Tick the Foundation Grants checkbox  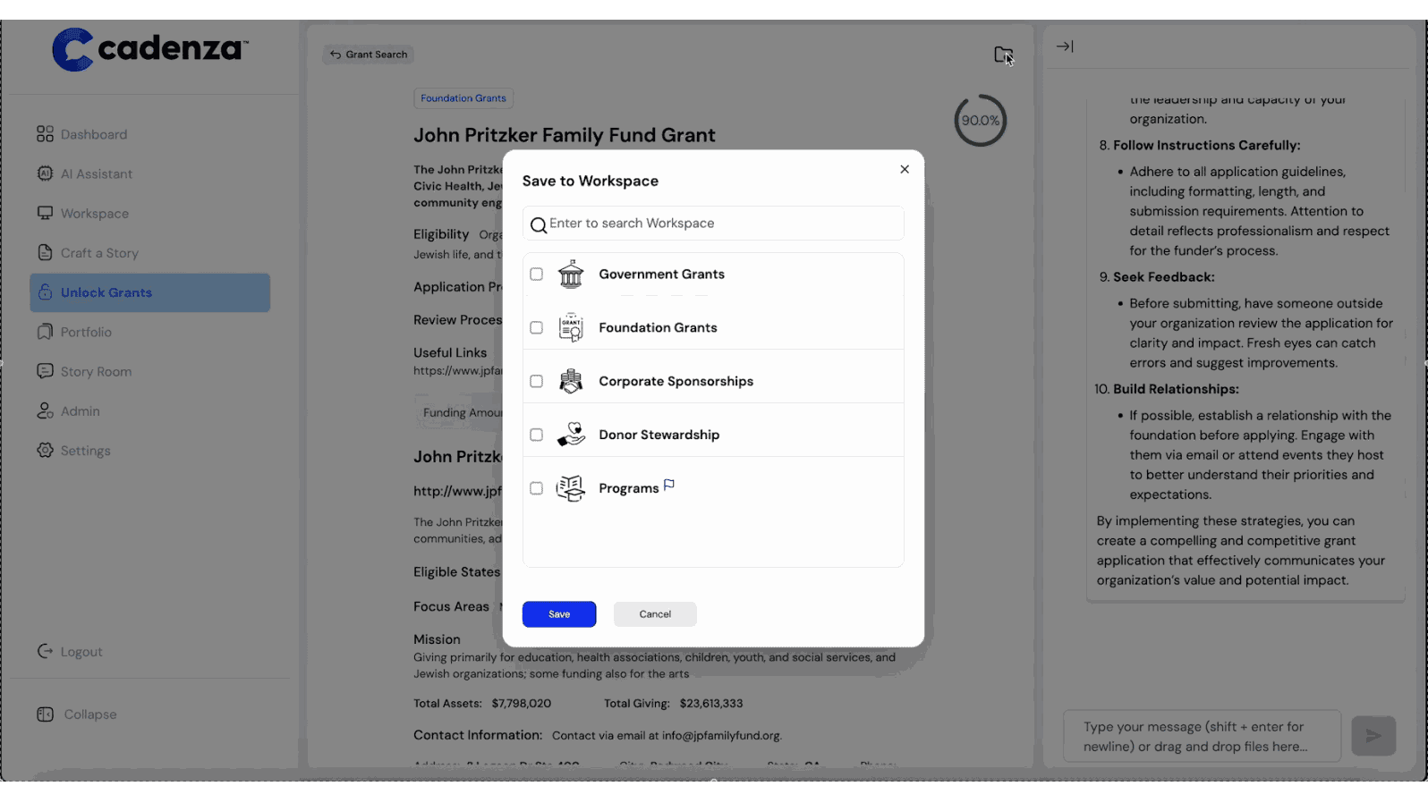[536, 328]
